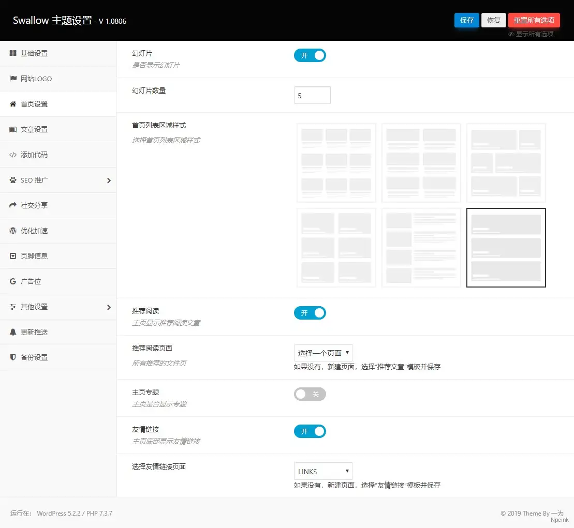Click the WordPress icon beside 优化加速

pyautogui.click(x=13, y=231)
